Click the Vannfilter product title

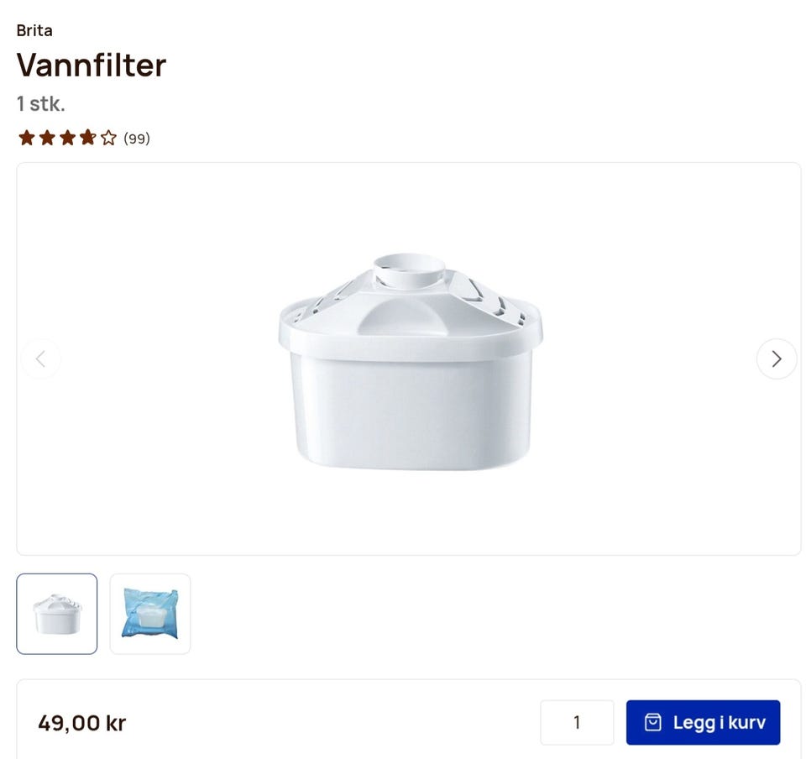tap(92, 65)
